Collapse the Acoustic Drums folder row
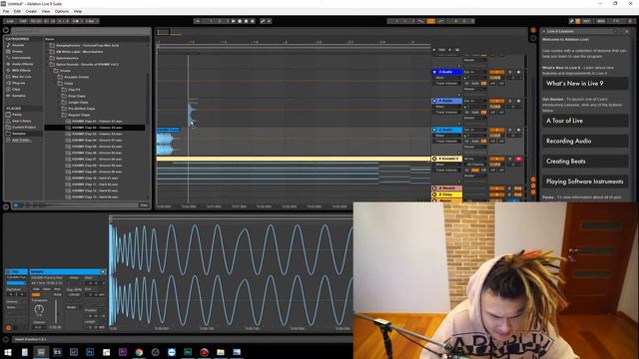 point(76,77)
